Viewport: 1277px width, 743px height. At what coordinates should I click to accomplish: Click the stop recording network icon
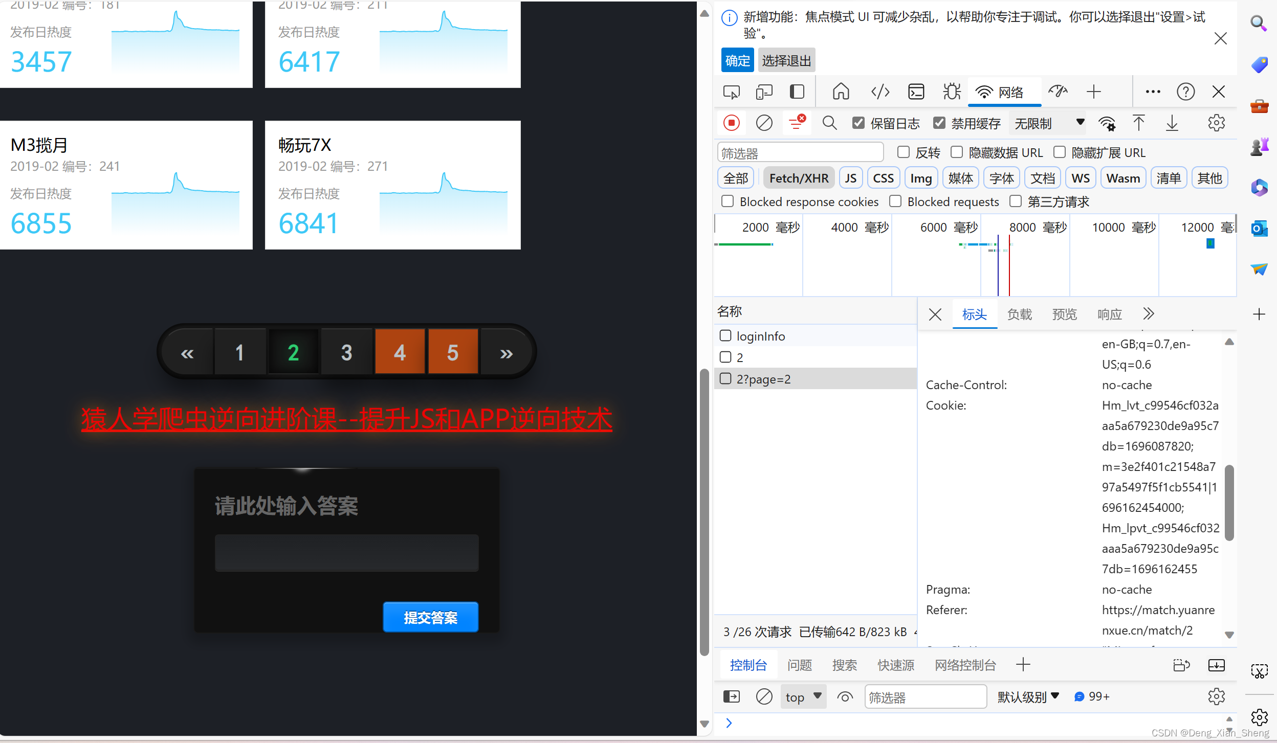731,124
